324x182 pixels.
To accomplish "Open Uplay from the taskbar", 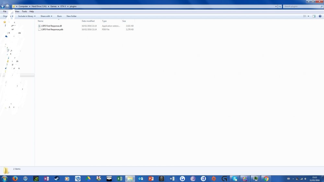I will point(78,178).
